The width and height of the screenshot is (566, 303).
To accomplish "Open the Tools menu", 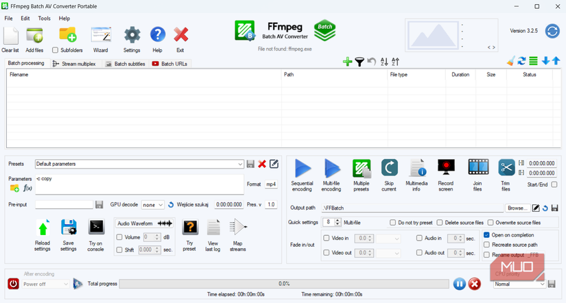I will tap(44, 19).
